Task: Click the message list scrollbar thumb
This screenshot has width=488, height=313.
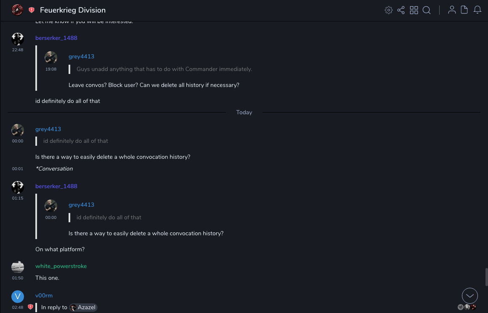Action: (486, 277)
